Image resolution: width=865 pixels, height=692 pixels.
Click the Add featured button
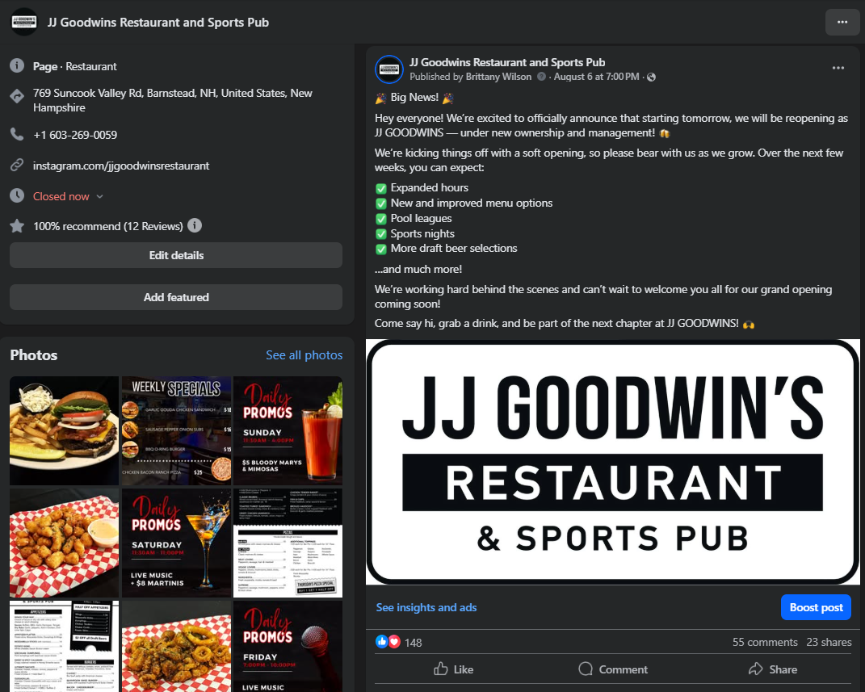click(x=176, y=297)
